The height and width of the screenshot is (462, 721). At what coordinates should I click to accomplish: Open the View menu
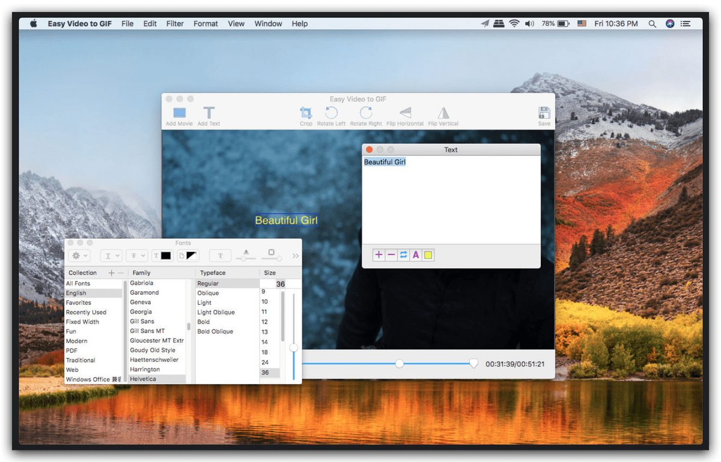click(x=236, y=23)
